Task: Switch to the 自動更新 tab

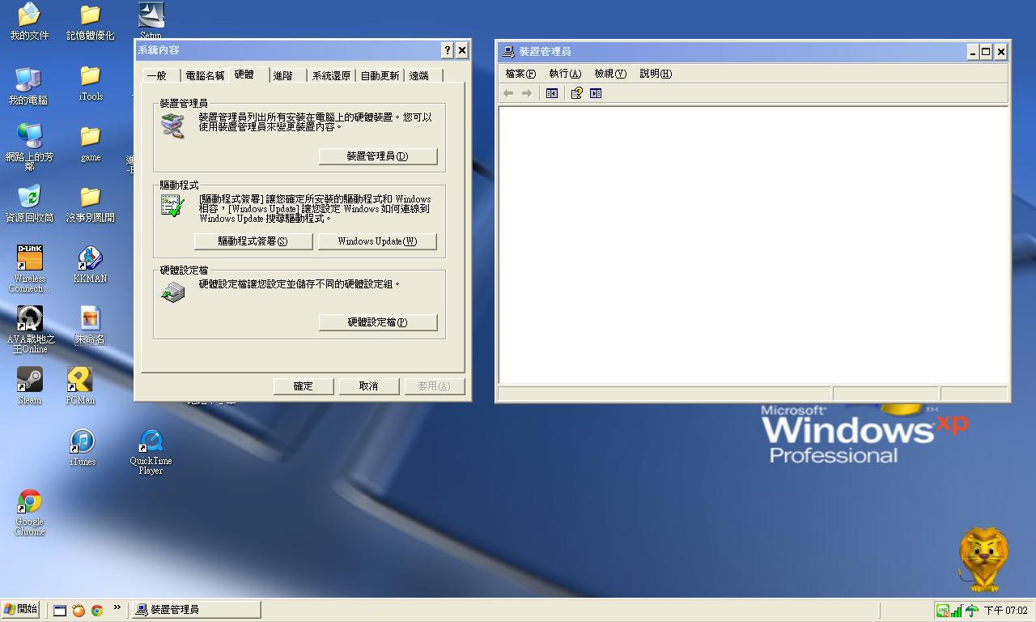Action: pos(380,75)
